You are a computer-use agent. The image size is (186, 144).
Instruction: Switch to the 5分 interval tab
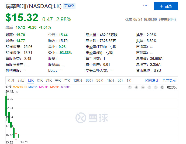[x=120, y=80]
